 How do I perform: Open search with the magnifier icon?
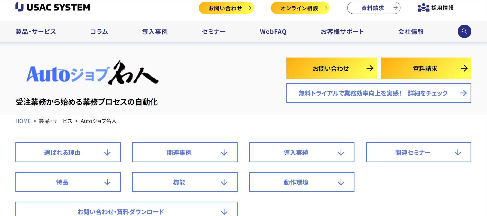click(x=464, y=31)
